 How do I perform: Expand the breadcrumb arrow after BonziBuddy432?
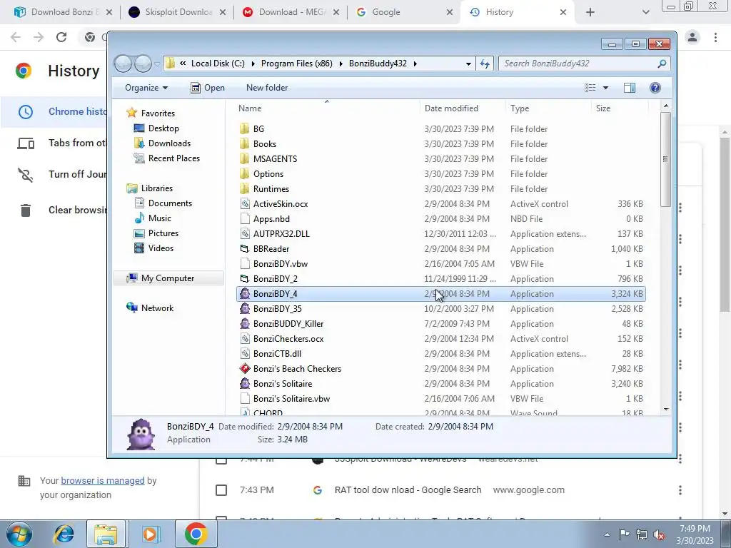415,64
